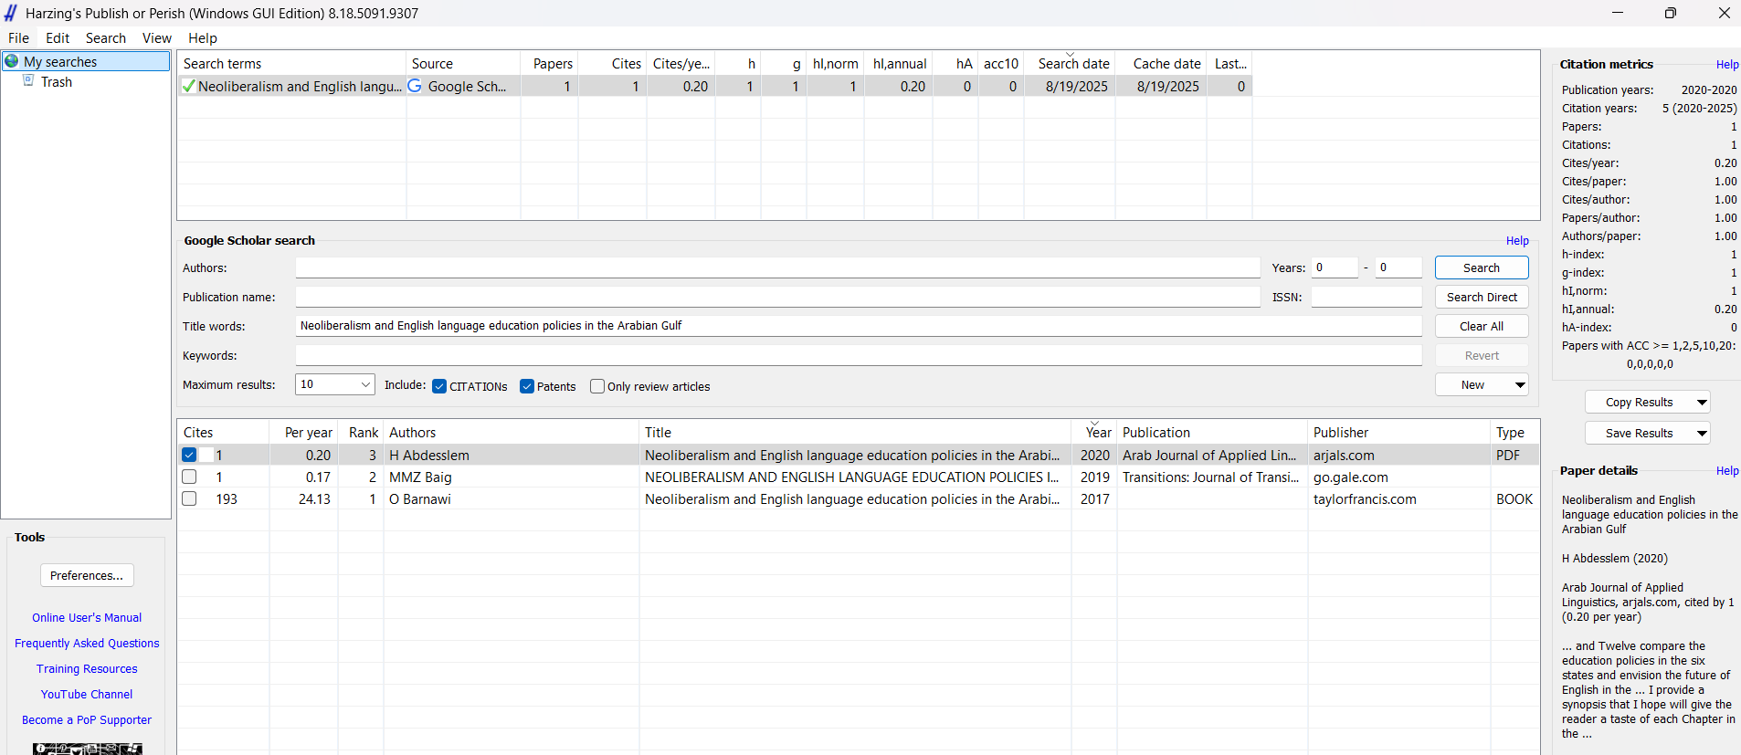Select the Neoliberalism search terms row
Screen dimensions: 1741x755
[714, 87]
